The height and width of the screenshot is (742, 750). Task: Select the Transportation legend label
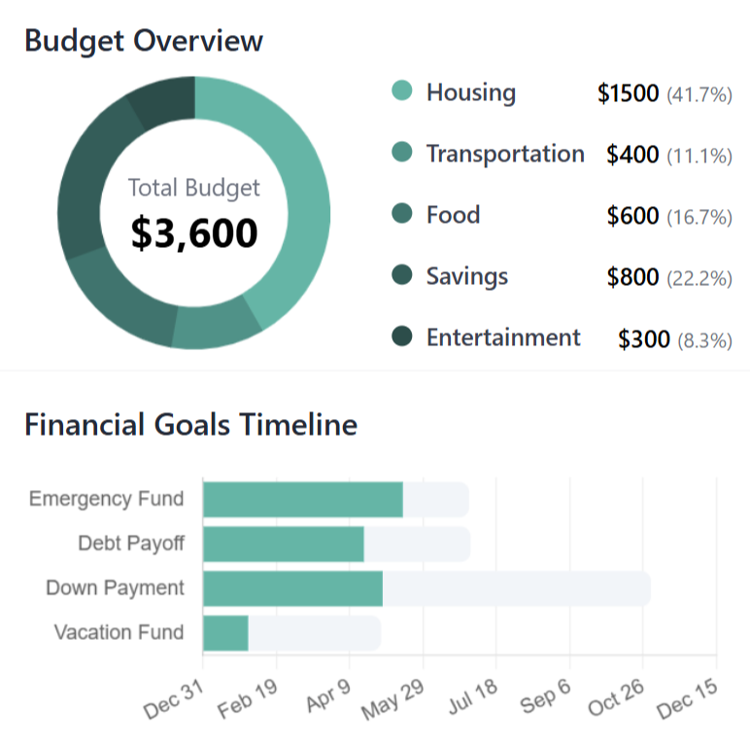point(505,154)
